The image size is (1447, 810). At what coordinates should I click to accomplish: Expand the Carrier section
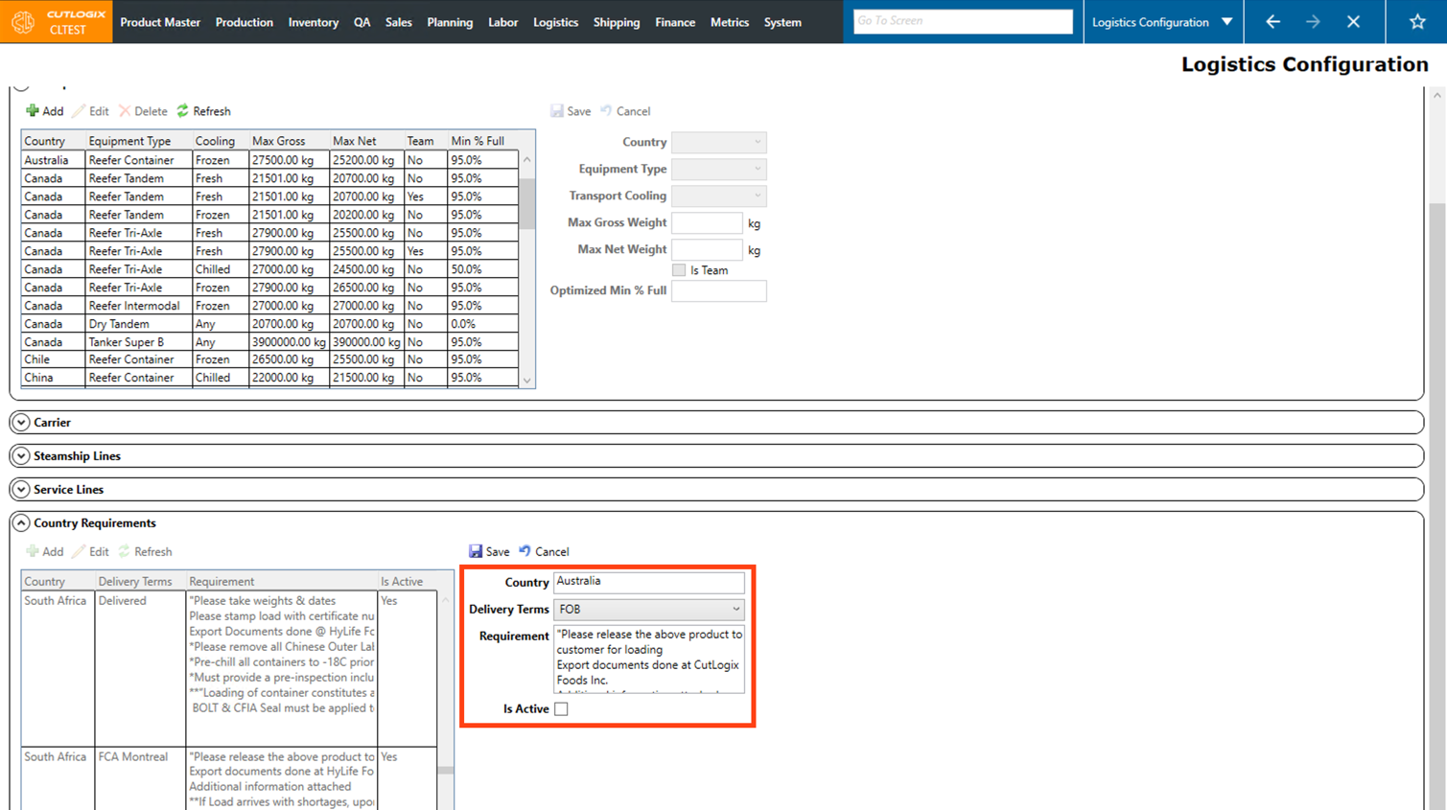click(21, 423)
